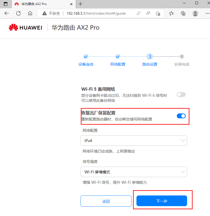Add this page to favorites
Screen dimensions: 210x216
(158, 13)
